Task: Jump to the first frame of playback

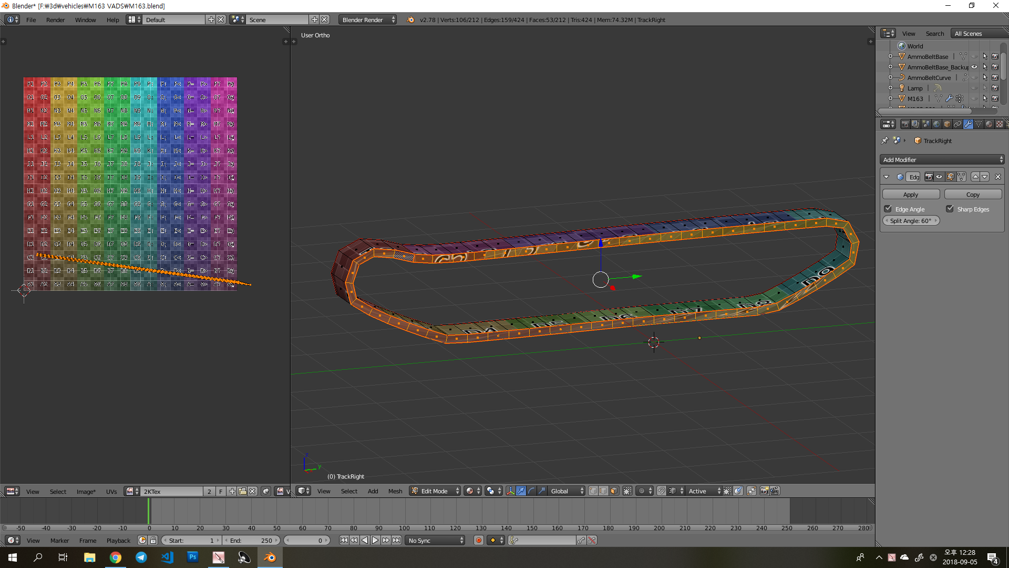Action: coord(344,540)
